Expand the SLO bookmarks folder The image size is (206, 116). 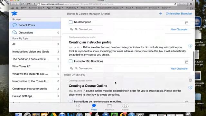23,8
